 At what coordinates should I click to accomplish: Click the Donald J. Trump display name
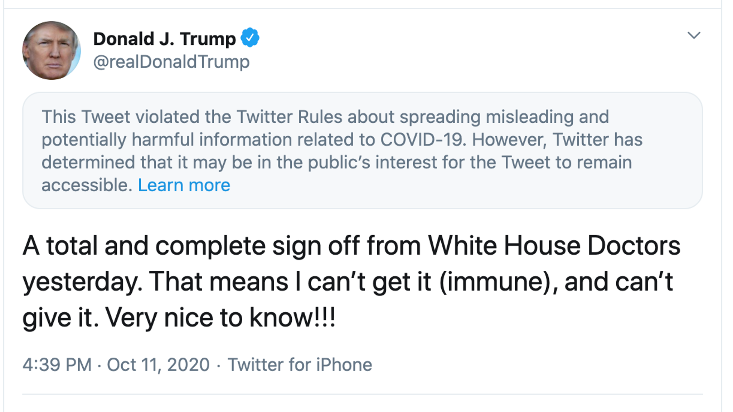pyautogui.click(x=164, y=39)
